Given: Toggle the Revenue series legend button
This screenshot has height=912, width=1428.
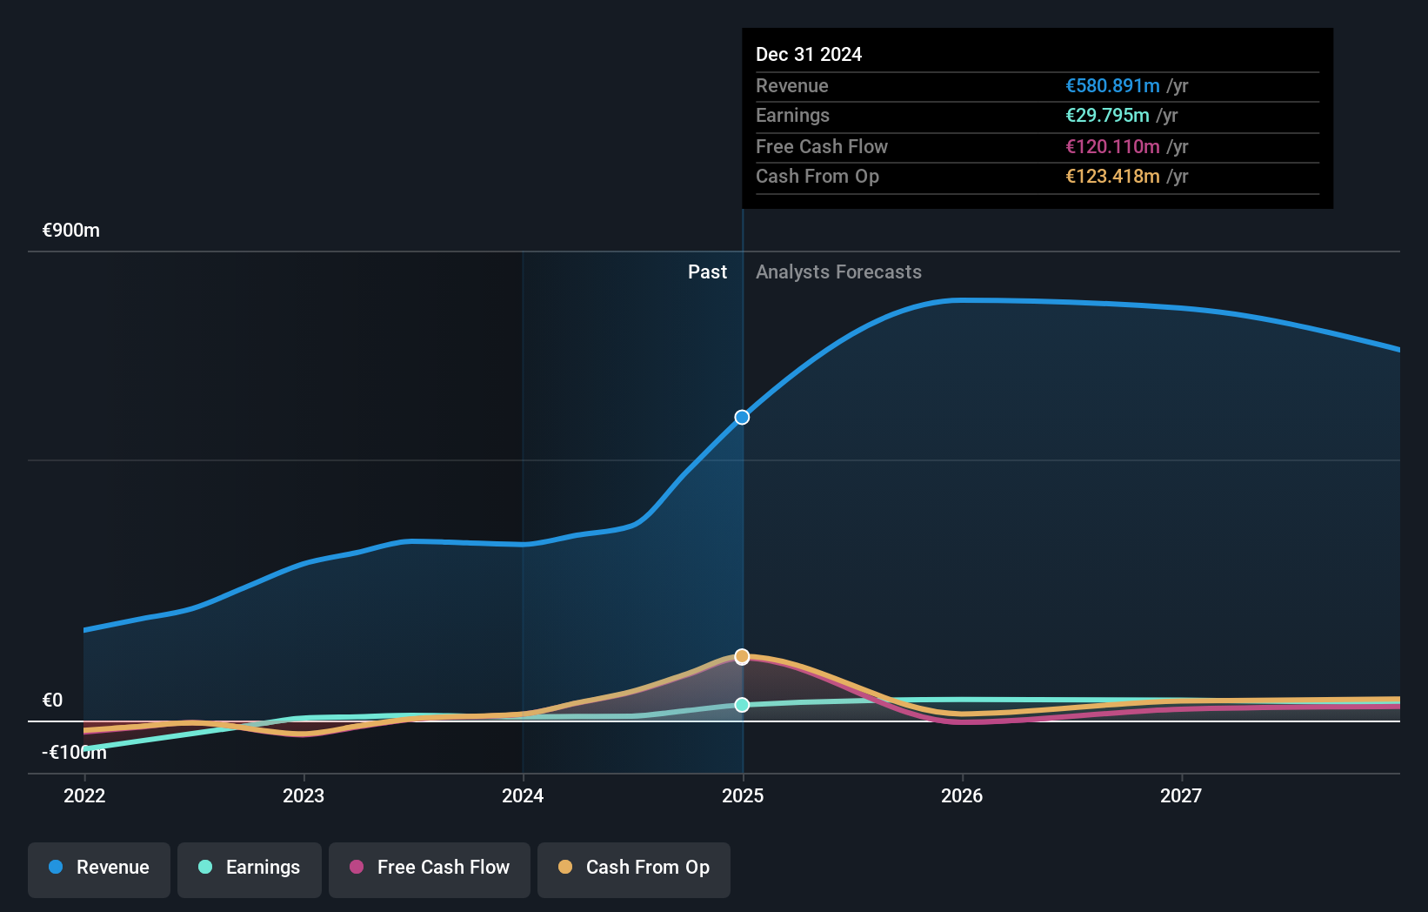Looking at the screenshot, I should click(99, 868).
